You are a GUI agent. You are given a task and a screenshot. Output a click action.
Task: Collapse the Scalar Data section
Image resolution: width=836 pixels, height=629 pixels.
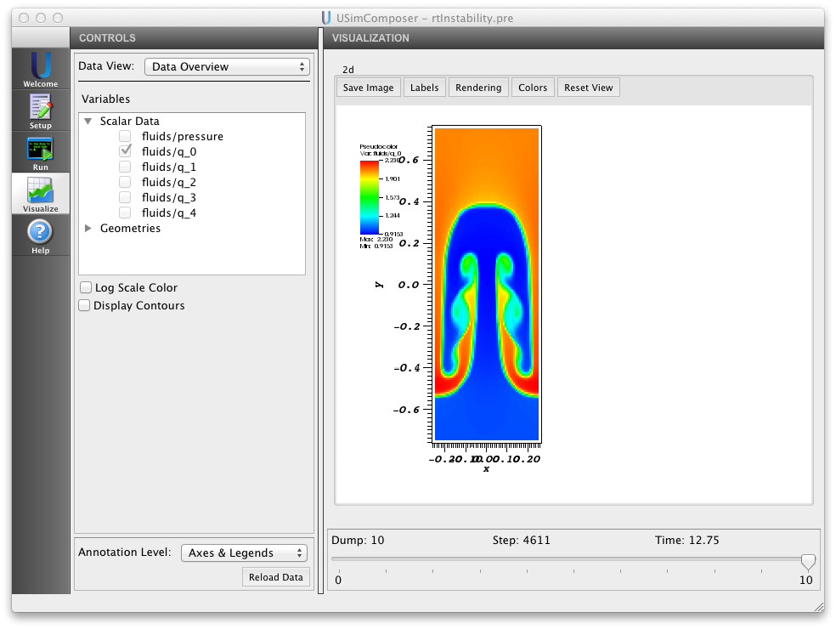pos(89,121)
